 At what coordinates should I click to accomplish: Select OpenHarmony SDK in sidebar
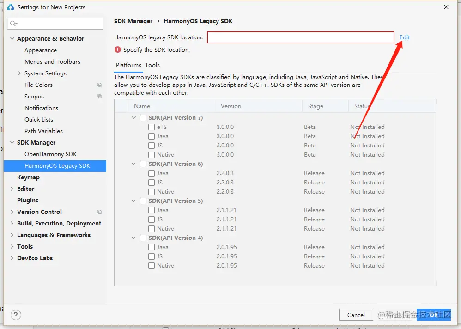point(50,154)
